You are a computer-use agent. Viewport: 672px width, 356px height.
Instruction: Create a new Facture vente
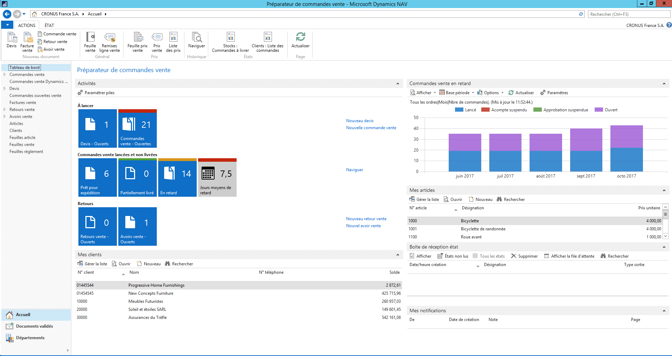pyautogui.click(x=27, y=42)
